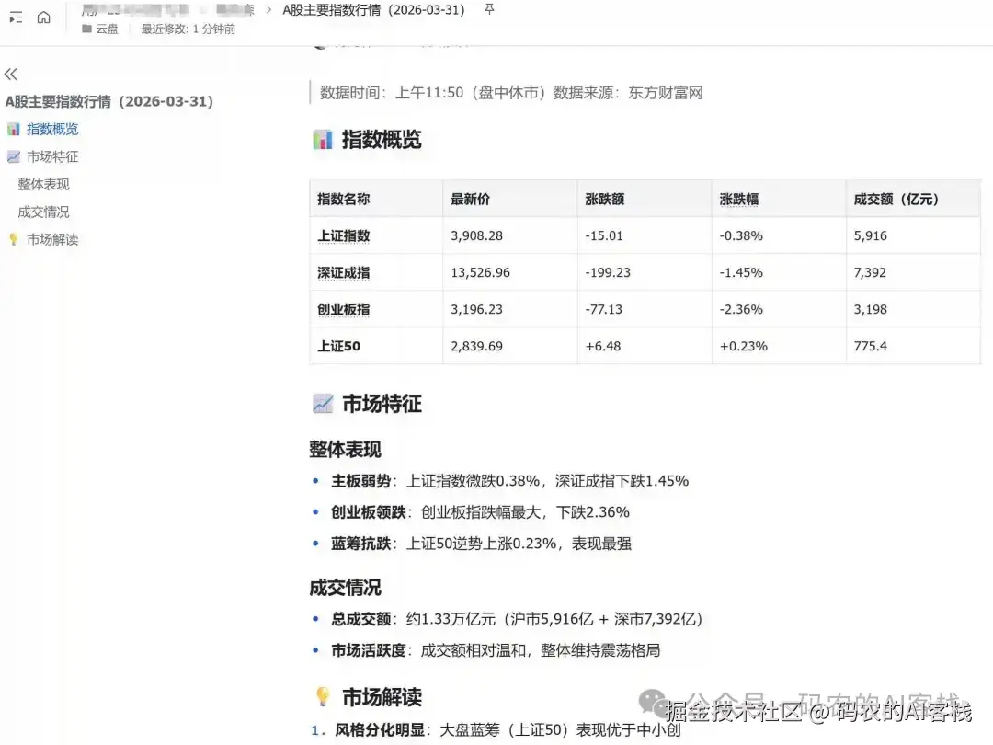The height and width of the screenshot is (745, 993).
Task: Click the 上证50 table cell
Action: point(376,346)
